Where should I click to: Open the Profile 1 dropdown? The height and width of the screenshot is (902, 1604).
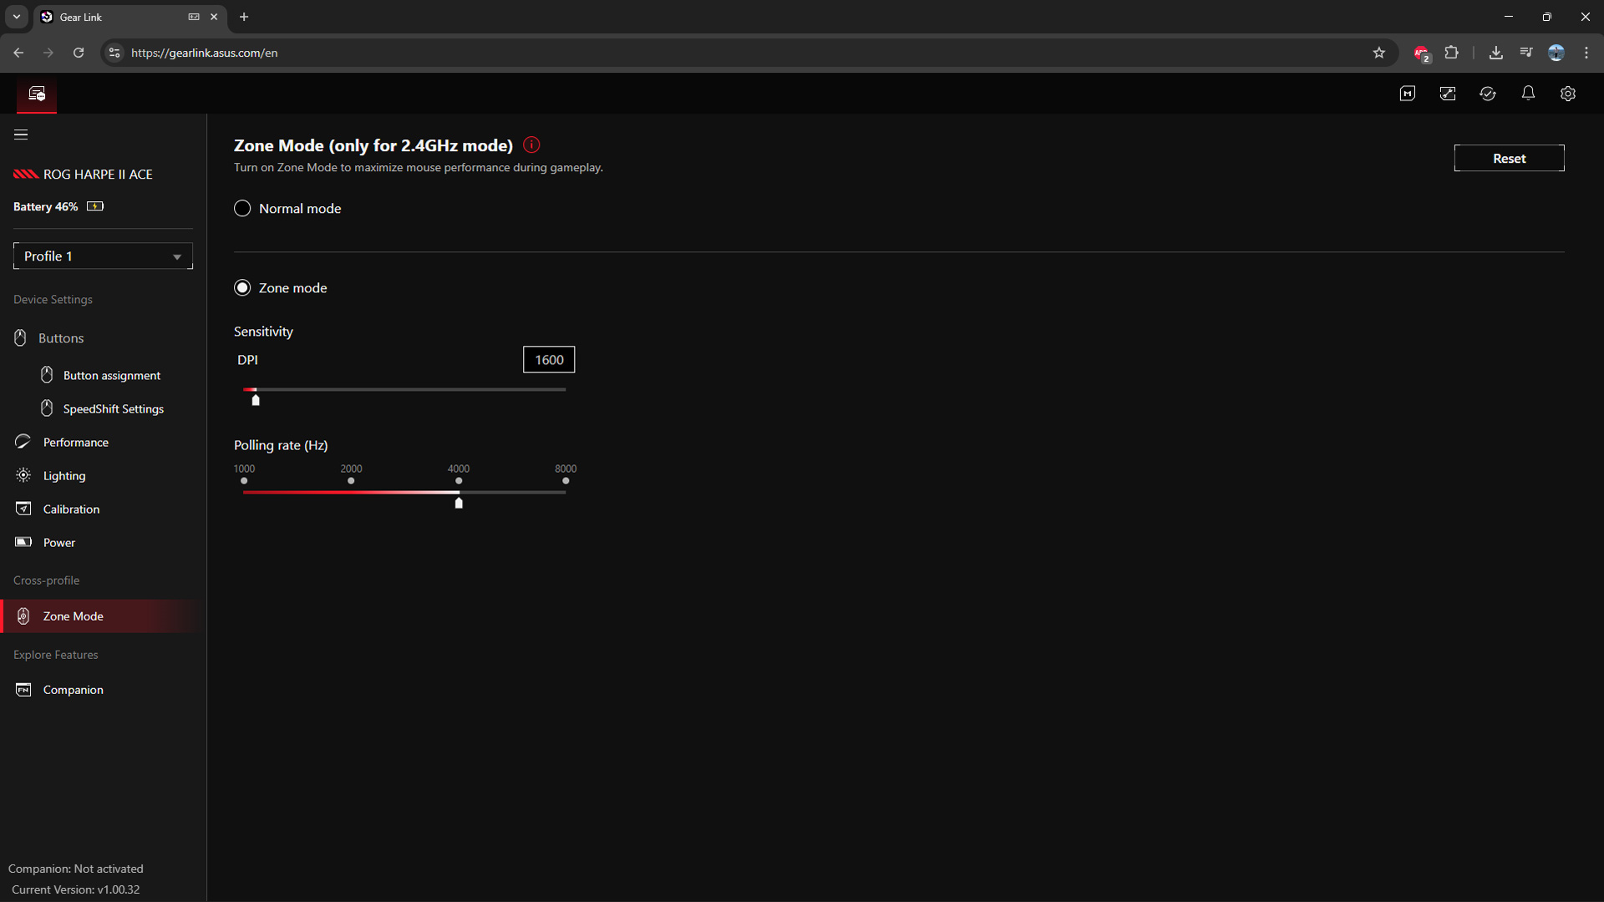point(102,256)
